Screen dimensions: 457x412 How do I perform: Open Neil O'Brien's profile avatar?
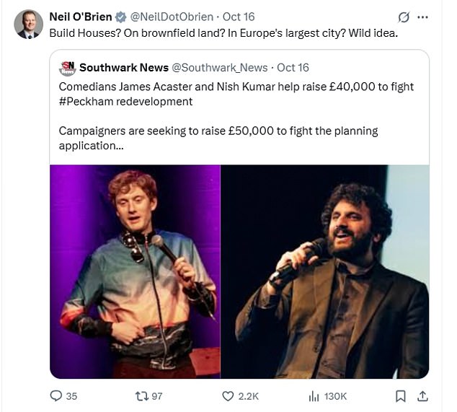point(28,24)
